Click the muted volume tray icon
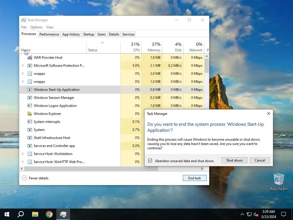 pos(256,214)
